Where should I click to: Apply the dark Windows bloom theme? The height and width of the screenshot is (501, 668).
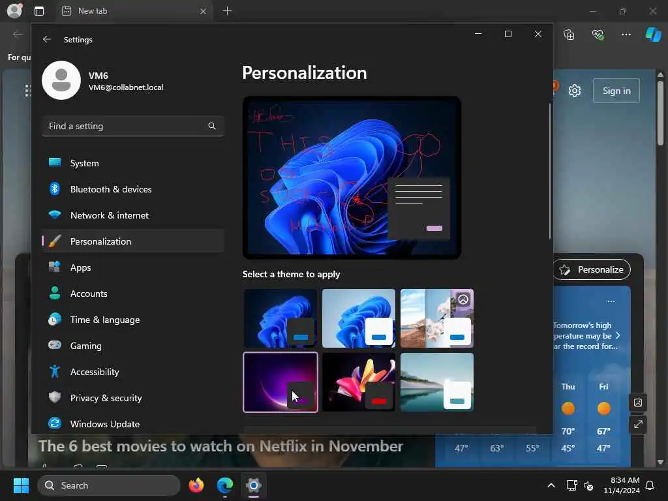point(281,318)
